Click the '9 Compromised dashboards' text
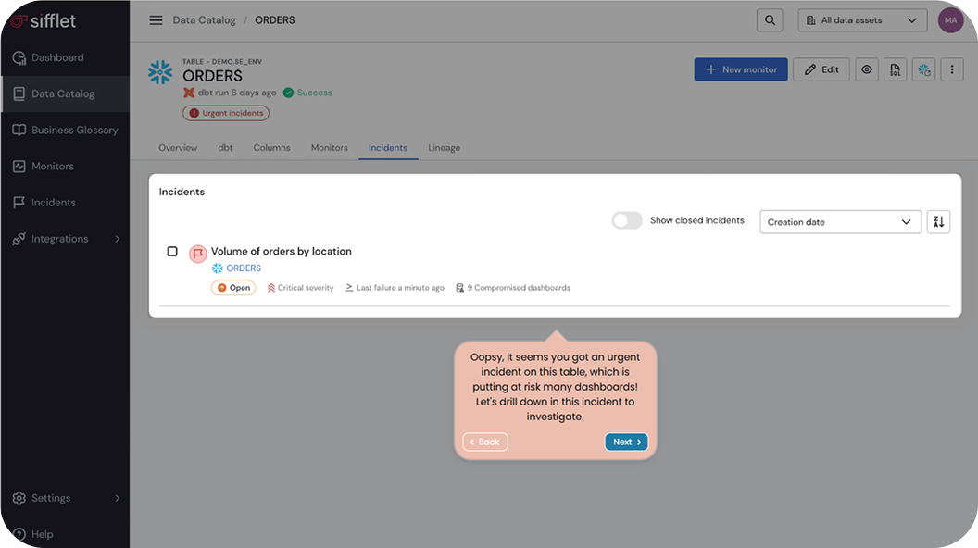 coord(519,287)
